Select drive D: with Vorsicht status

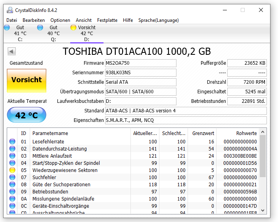pyautogui.click(x=87, y=33)
